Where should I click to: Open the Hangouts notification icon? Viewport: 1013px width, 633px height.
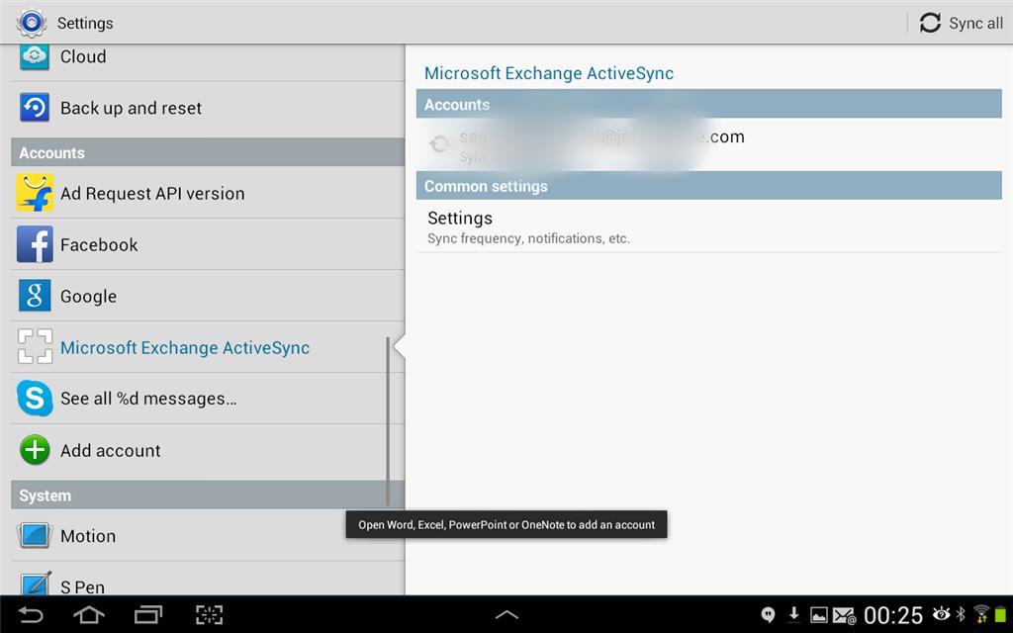(768, 614)
